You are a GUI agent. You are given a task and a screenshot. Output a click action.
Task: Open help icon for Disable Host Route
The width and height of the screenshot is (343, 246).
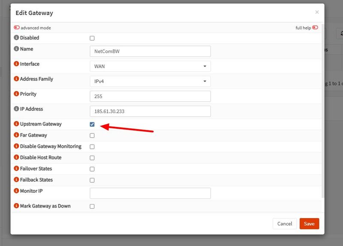pyautogui.click(x=16, y=157)
